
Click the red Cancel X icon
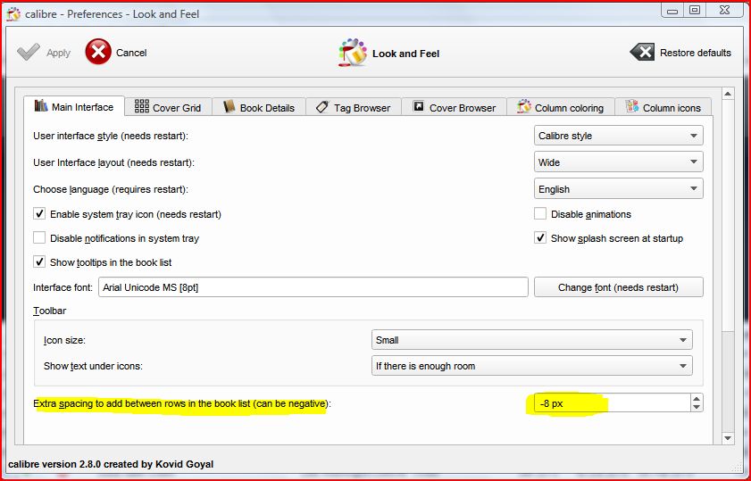[98, 52]
